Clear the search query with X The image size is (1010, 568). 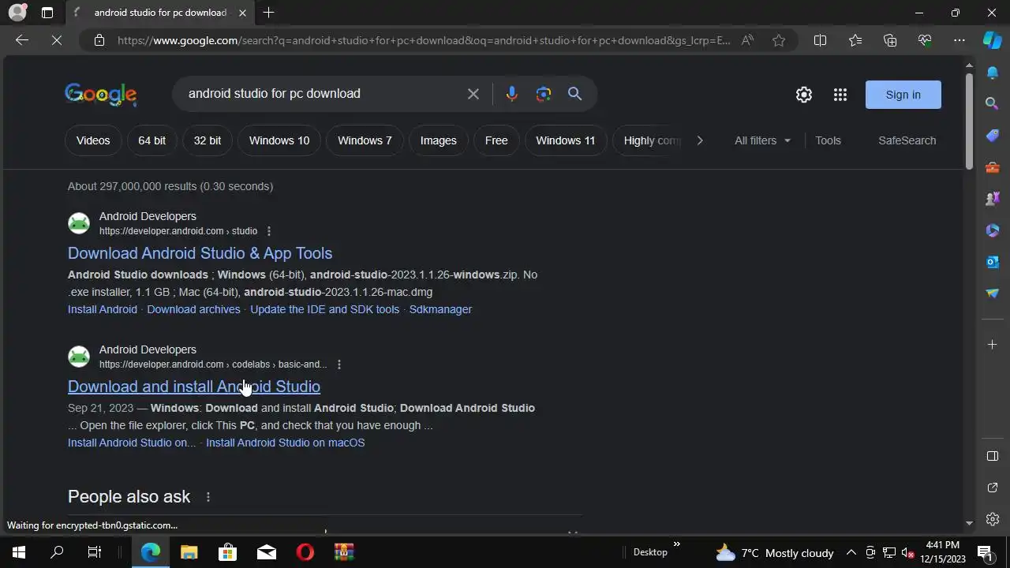473,94
